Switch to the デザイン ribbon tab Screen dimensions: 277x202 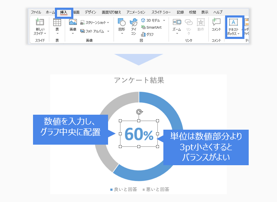coord(90,12)
